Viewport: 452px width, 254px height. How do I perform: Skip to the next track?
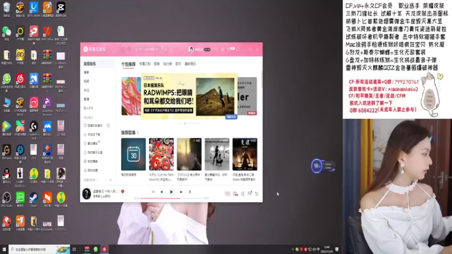coord(181,192)
